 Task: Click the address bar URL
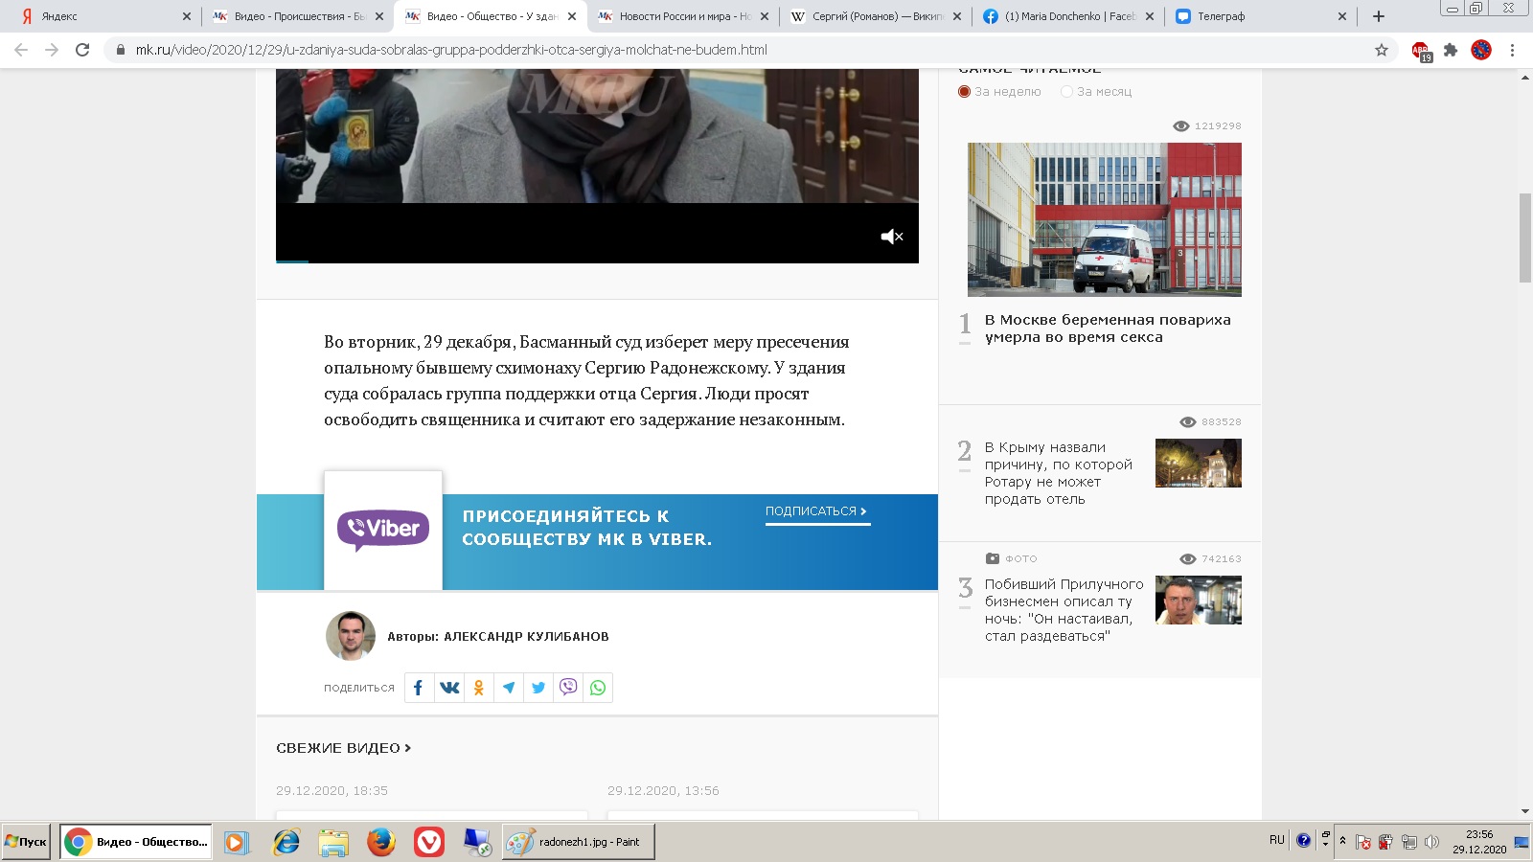(451, 50)
